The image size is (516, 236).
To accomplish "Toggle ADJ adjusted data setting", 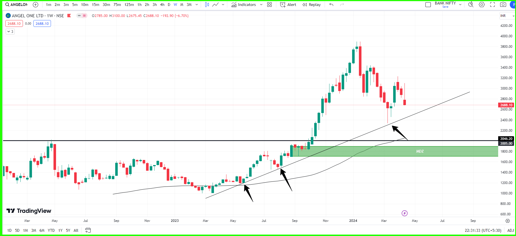I will pos(510,230).
